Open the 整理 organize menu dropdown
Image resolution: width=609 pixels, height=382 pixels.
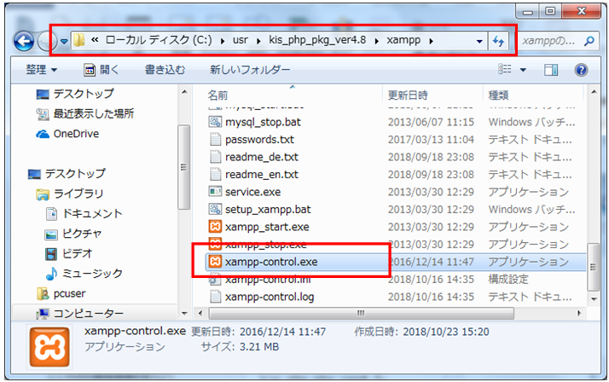[41, 69]
